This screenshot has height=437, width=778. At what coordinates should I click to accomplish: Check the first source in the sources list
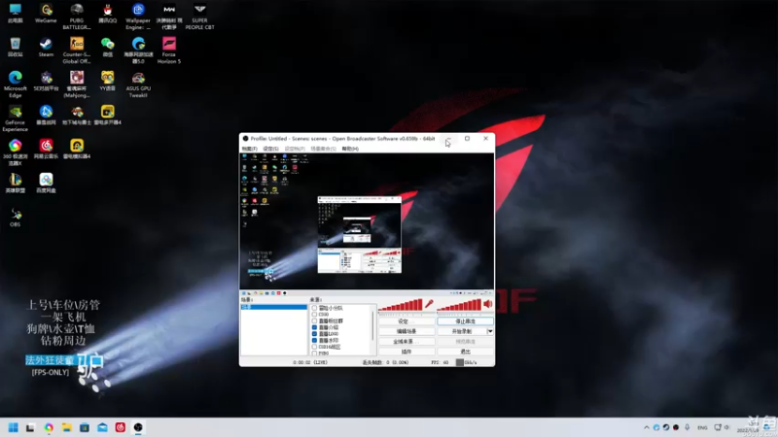pyautogui.click(x=314, y=308)
